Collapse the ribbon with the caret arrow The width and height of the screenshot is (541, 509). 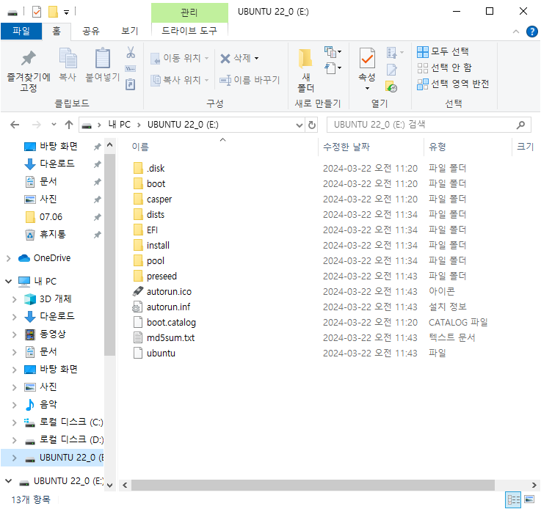(516, 32)
